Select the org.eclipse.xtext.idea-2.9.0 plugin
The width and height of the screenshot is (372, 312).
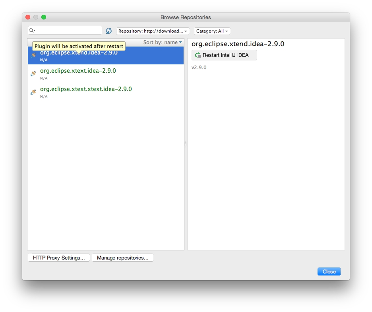pyautogui.click(x=77, y=70)
